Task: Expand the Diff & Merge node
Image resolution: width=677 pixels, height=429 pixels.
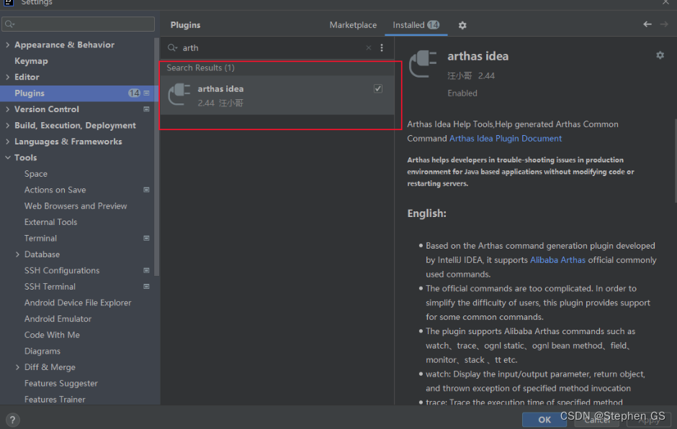Action: [17, 367]
